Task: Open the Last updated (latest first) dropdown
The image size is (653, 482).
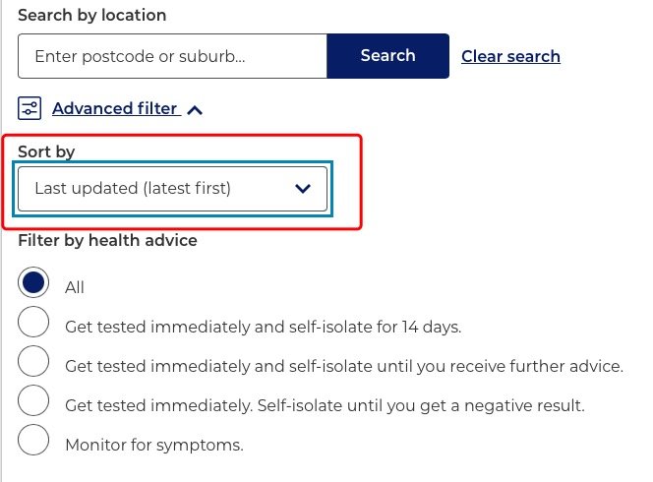Action: tap(172, 189)
